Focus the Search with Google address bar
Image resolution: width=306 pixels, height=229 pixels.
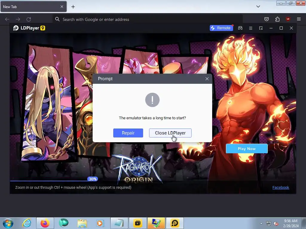148,19
